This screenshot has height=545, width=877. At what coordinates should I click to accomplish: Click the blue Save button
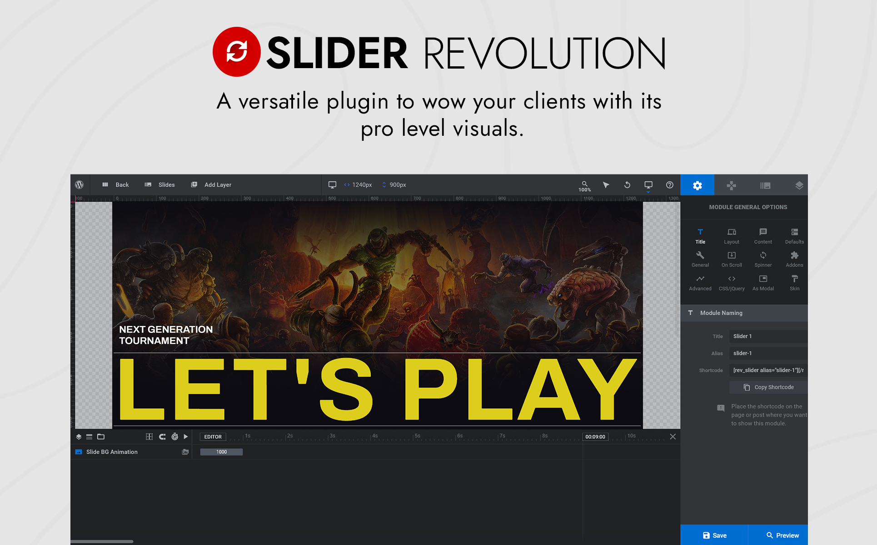pos(714,535)
